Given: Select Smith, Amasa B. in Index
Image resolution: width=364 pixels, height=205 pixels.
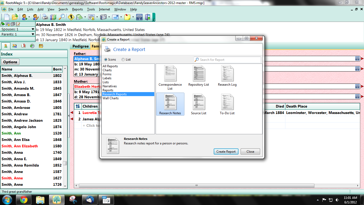Looking at the screenshot, I should 31,95.
